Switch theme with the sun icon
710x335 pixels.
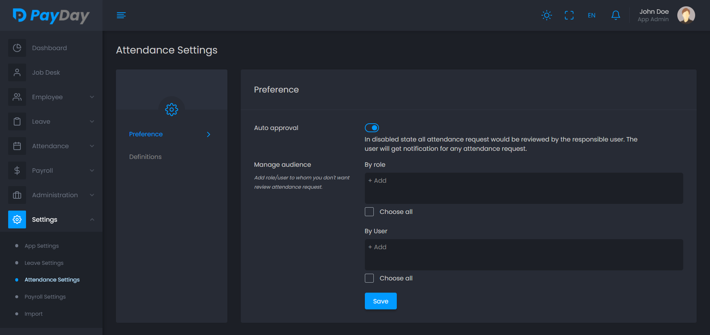(x=547, y=15)
